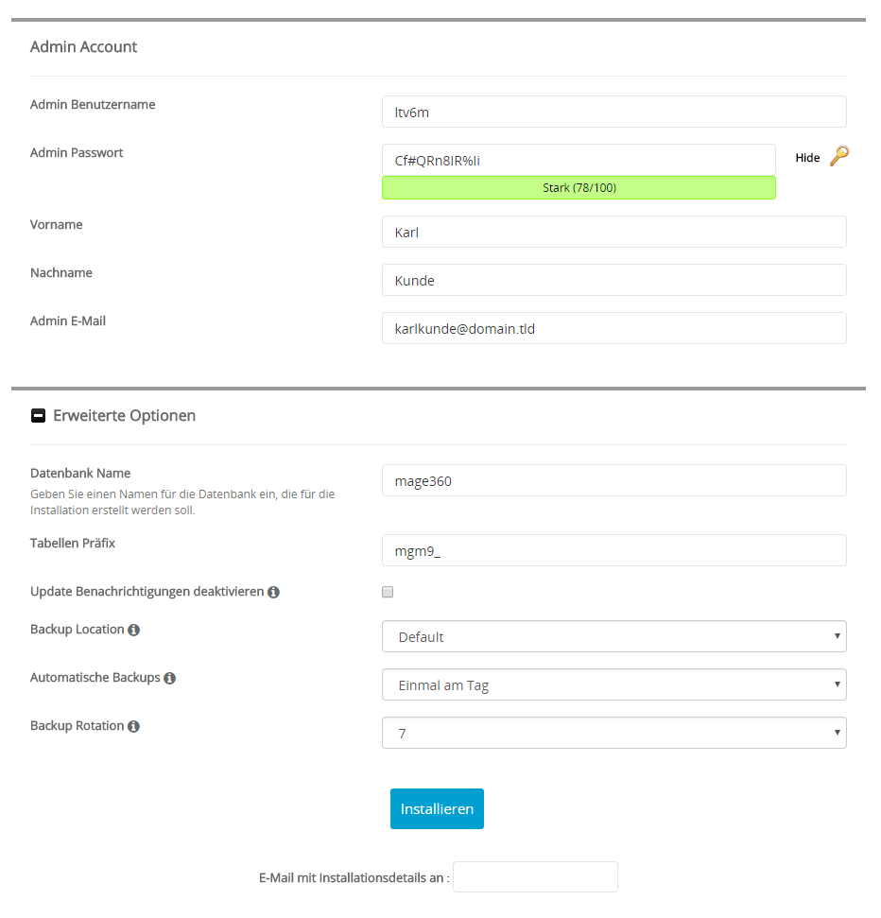Focus the E-Mail mit Installationsdetails field
881x918 pixels.
point(535,877)
